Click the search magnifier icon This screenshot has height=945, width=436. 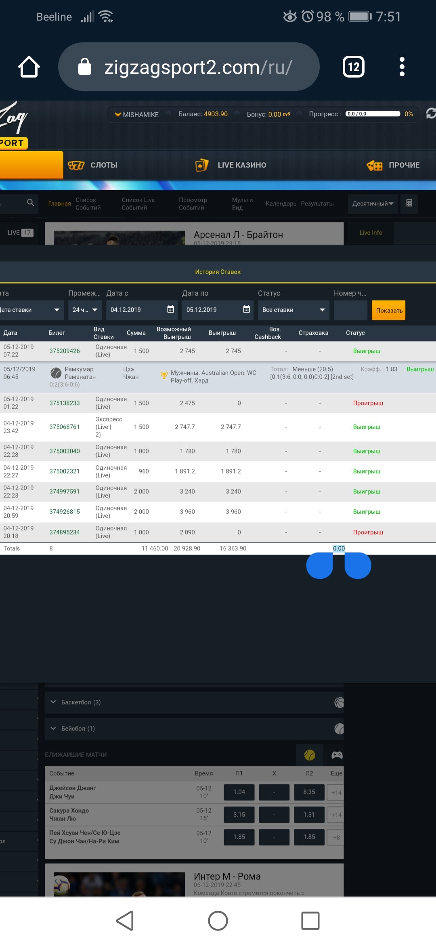point(31,203)
